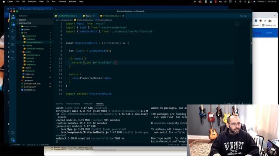Open Register.js file in pages
The height and width of the screenshot is (156, 279).
tap(31, 65)
